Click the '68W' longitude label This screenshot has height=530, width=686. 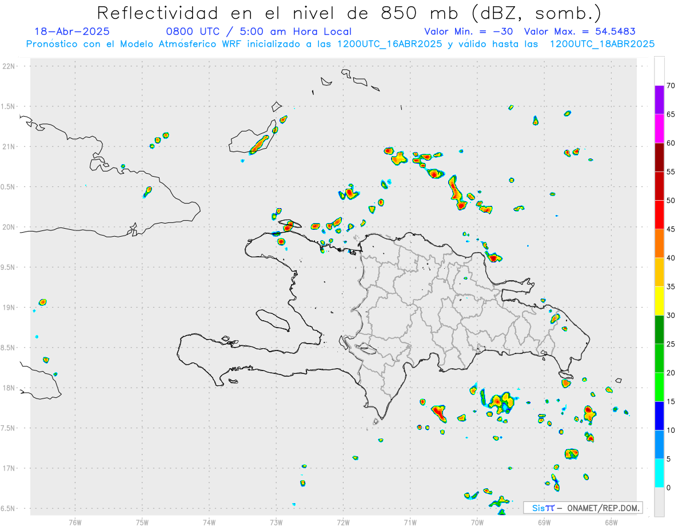[x=611, y=522]
